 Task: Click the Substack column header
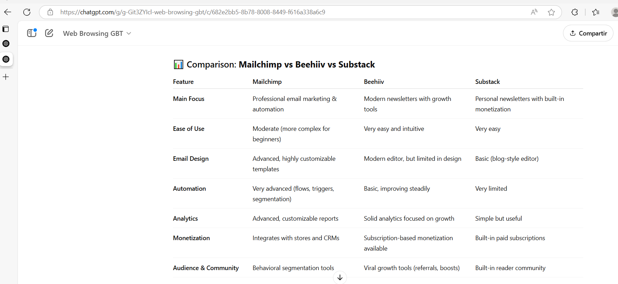(x=488, y=82)
